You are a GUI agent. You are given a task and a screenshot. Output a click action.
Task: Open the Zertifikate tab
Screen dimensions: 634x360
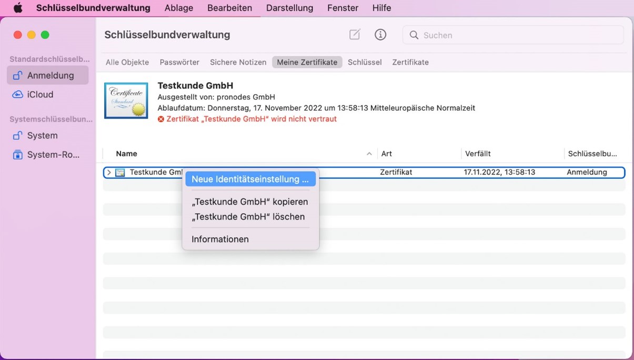click(410, 62)
